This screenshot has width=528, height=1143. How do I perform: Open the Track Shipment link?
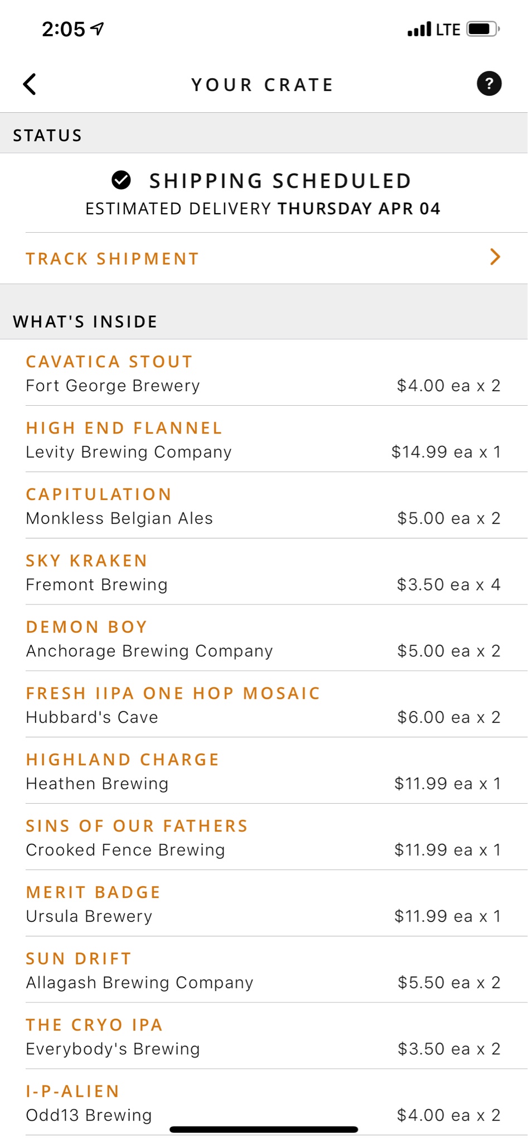click(264, 258)
